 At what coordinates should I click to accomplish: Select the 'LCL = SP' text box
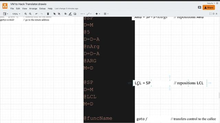point(143,83)
